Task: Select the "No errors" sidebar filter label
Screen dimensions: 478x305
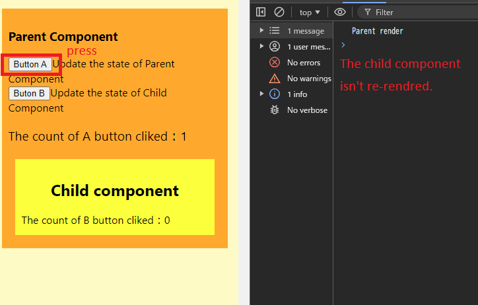Action: 304,63
